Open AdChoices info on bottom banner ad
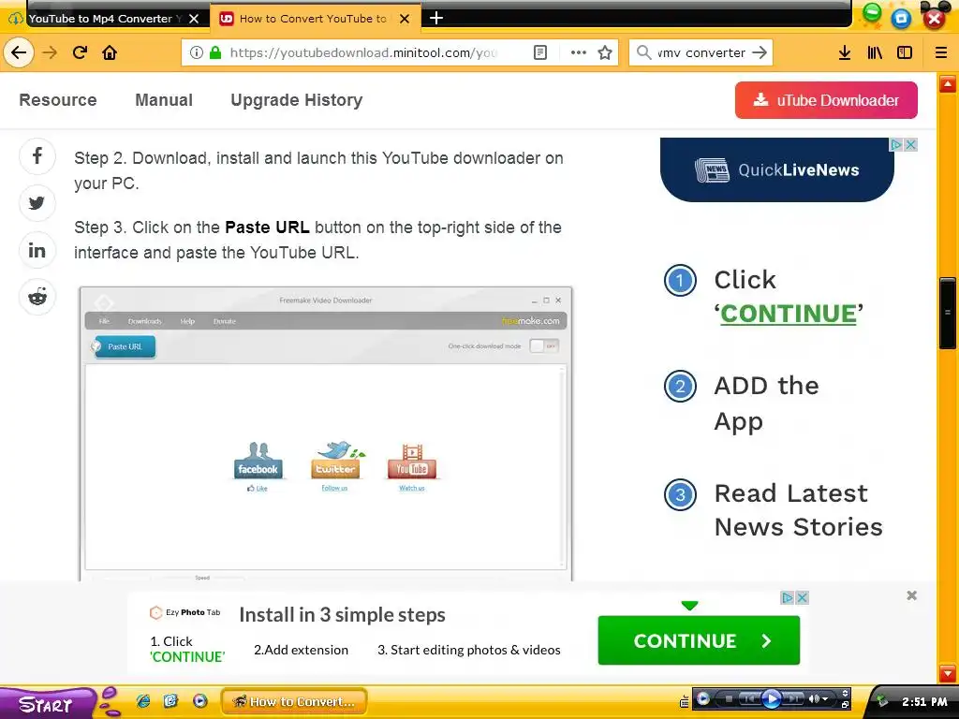Image resolution: width=959 pixels, height=719 pixels. 788,597
